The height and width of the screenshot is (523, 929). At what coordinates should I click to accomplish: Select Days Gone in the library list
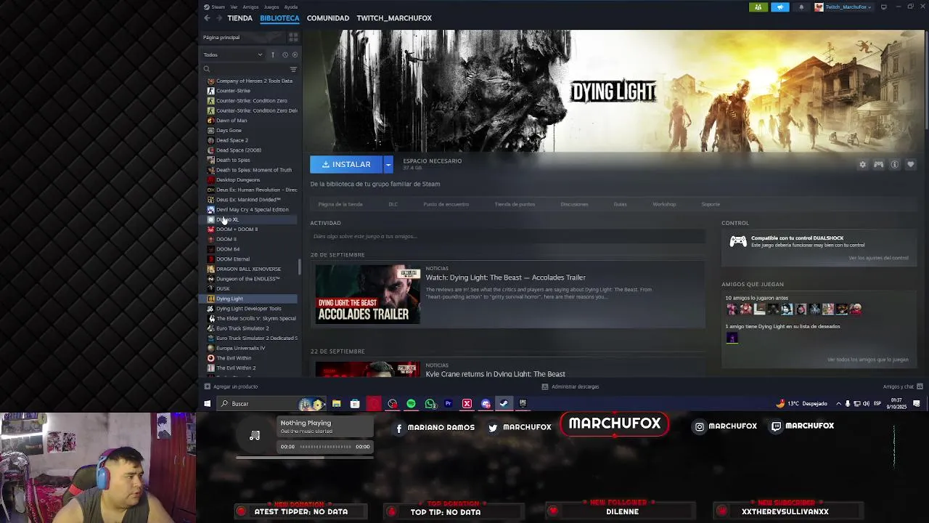[229, 130]
